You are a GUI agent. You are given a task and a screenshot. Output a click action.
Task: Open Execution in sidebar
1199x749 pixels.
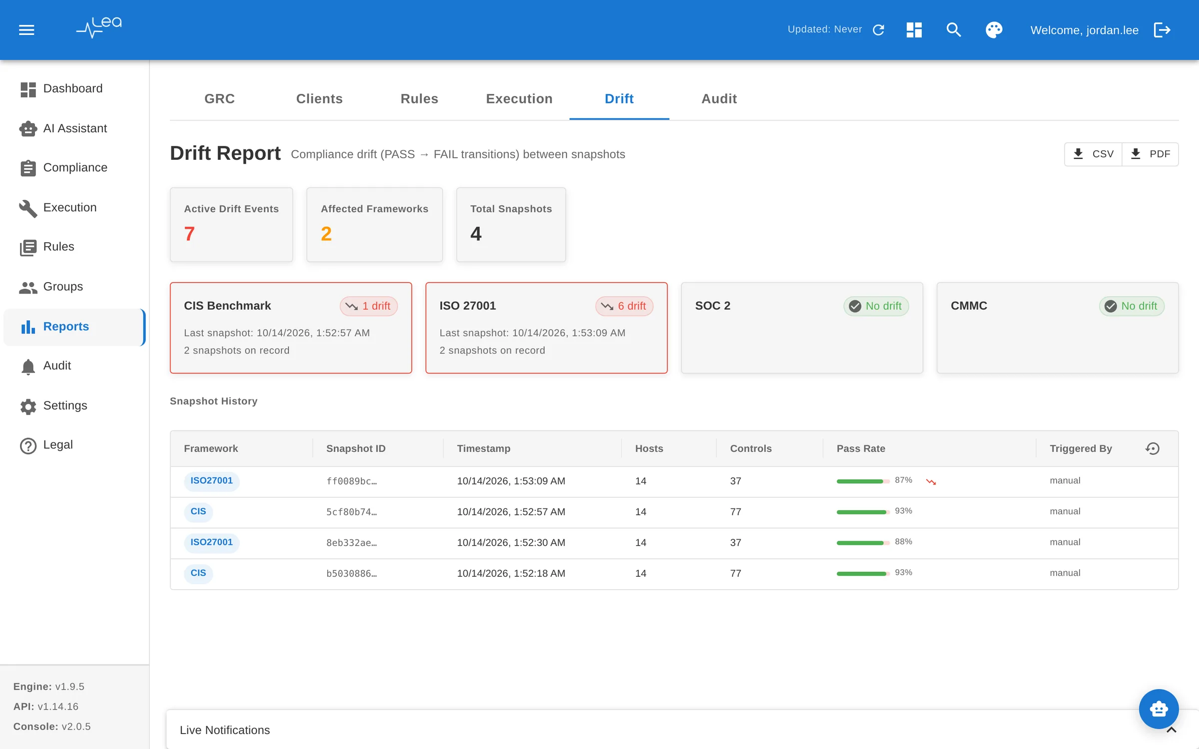click(x=74, y=208)
